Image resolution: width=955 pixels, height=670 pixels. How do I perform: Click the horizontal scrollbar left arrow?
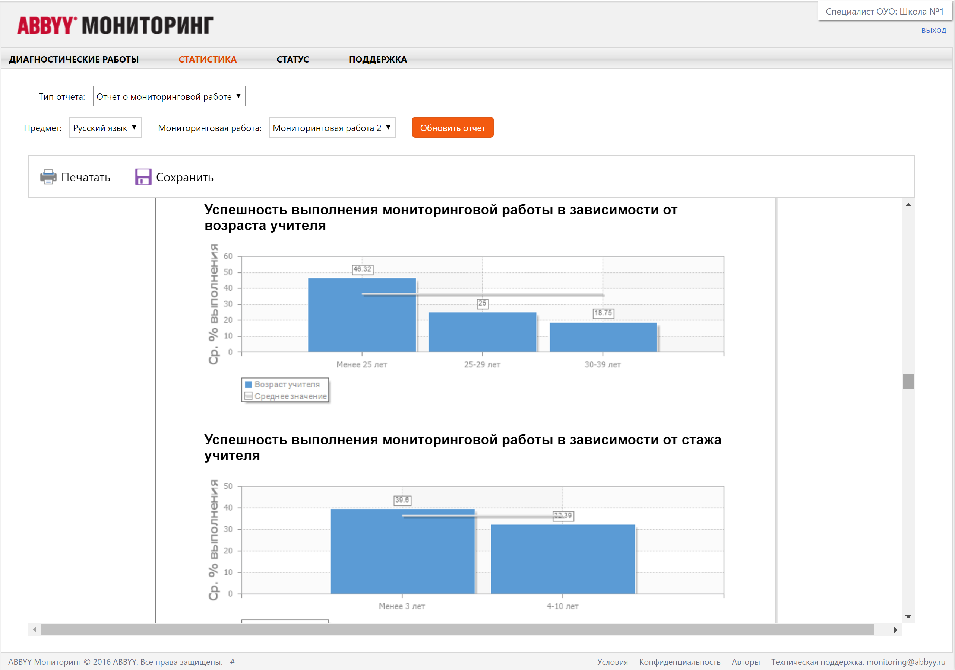click(x=35, y=630)
